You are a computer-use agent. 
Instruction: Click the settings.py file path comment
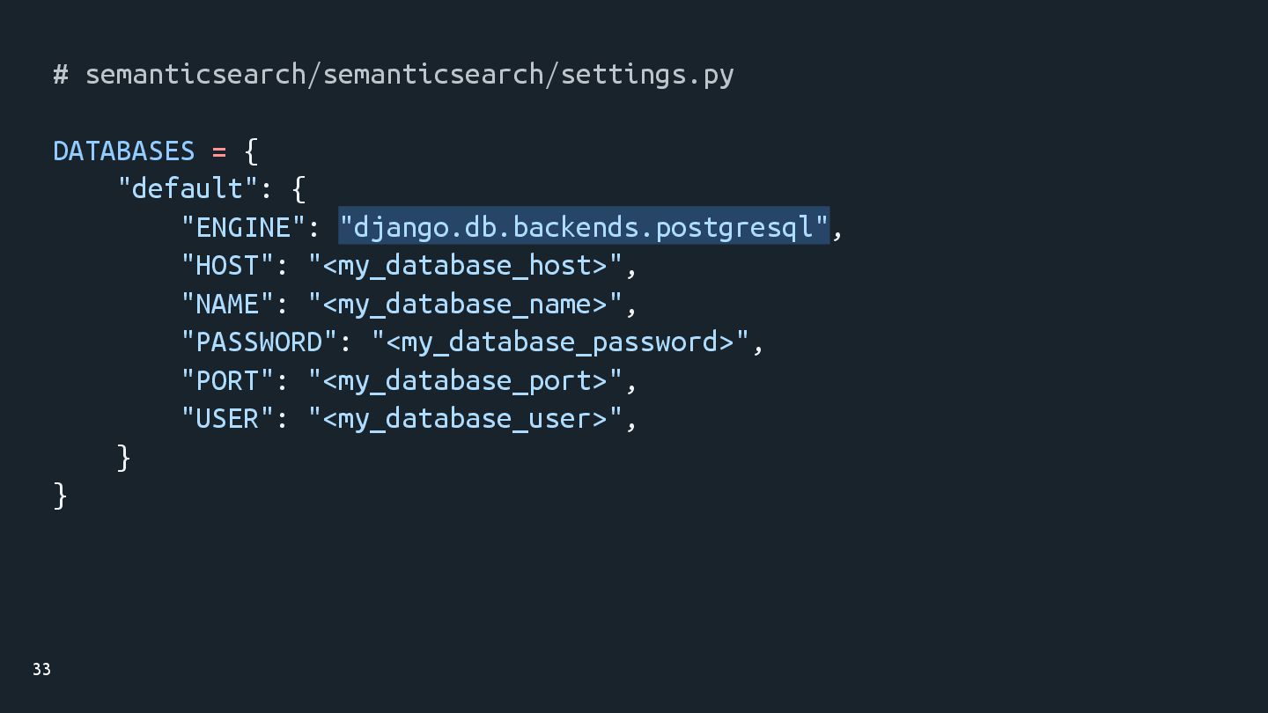393,75
